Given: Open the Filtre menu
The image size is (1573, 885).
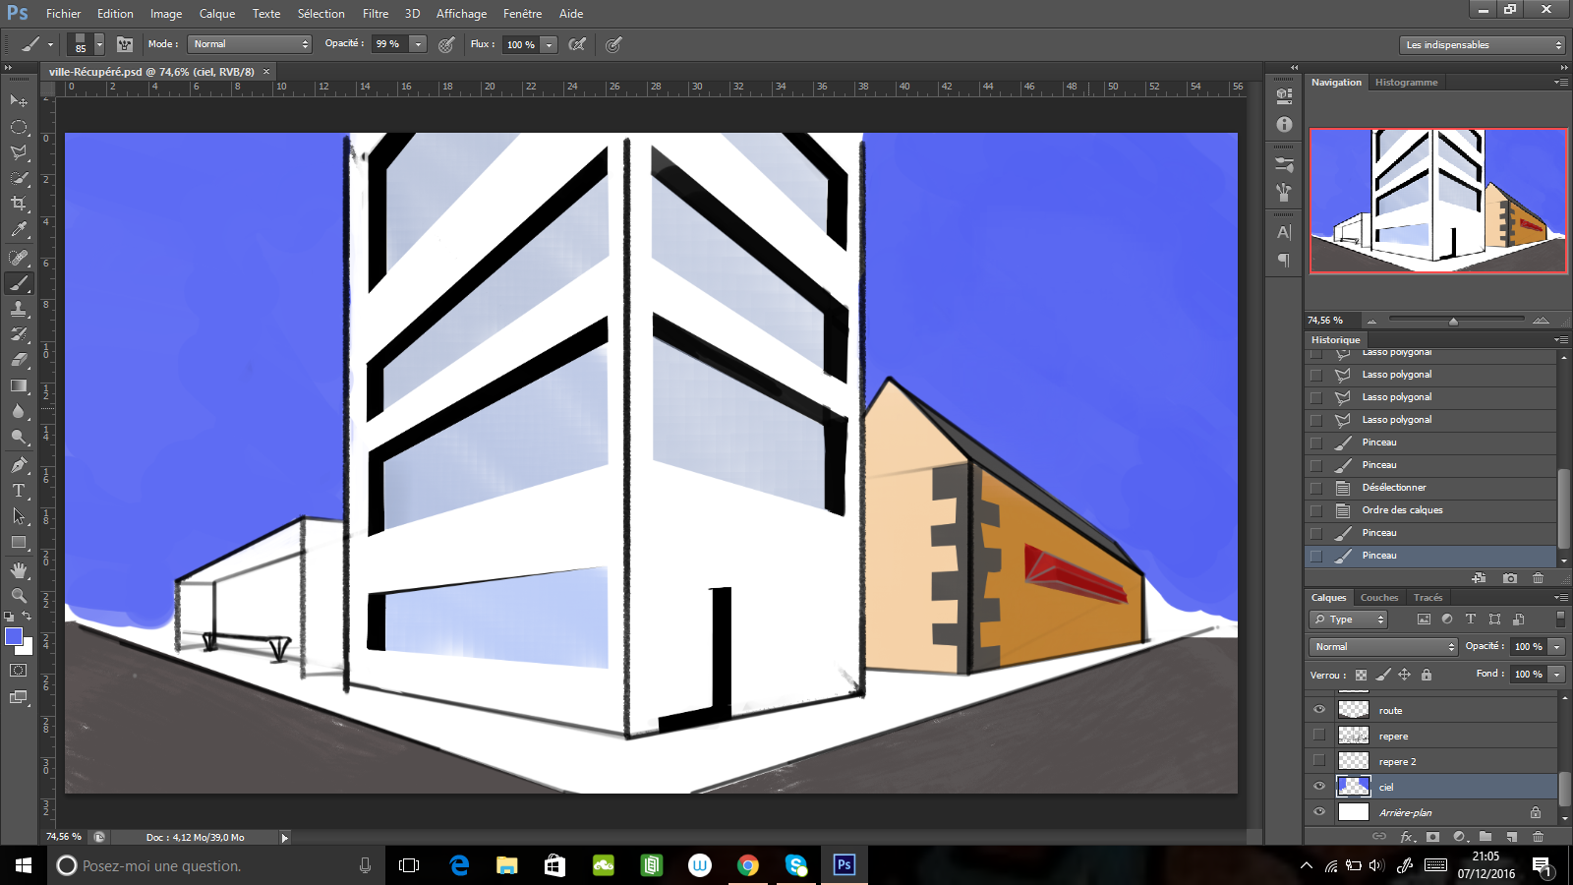Looking at the screenshot, I should pos(375,14).
